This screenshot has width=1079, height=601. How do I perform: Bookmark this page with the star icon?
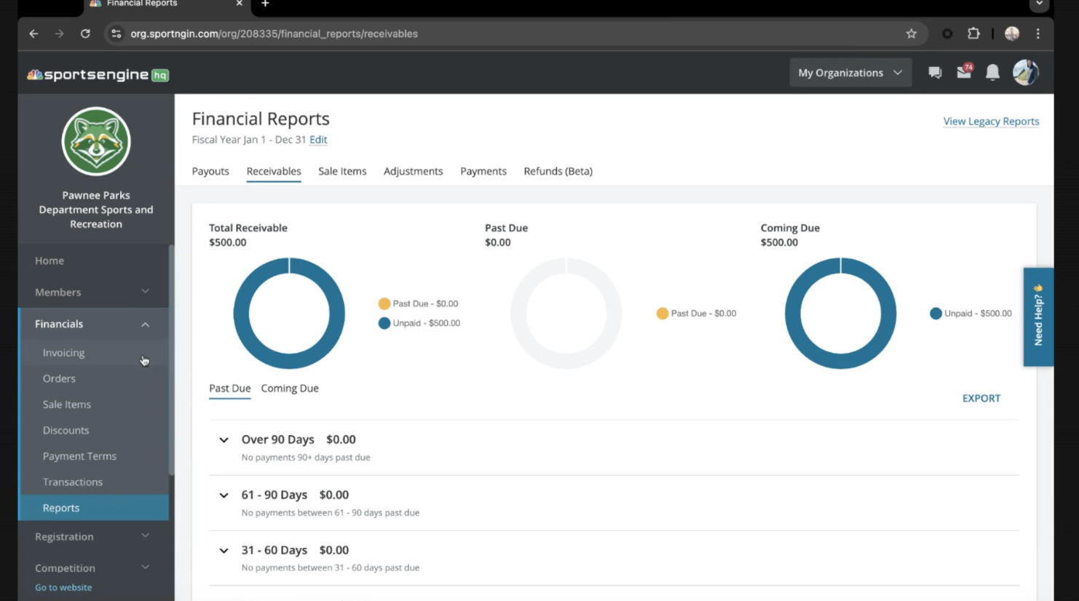pos(911,33)
